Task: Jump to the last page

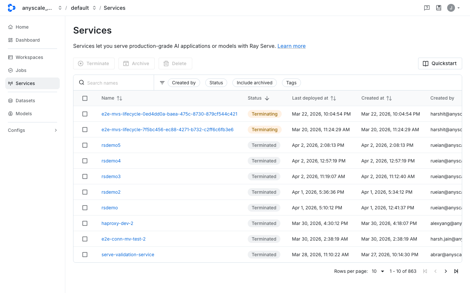Action: click(456, 271)
